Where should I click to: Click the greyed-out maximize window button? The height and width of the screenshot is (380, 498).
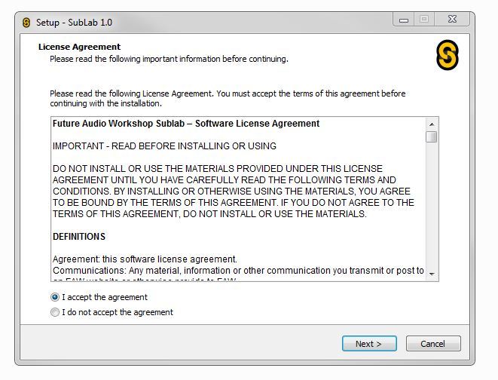click(424, 20)
